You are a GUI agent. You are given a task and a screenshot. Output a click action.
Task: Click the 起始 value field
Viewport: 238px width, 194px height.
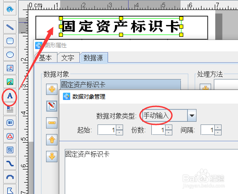(x=107, y=130)
